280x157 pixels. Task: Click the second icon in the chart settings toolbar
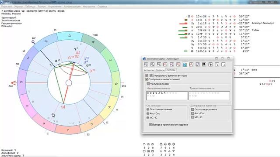pos(152,65)
